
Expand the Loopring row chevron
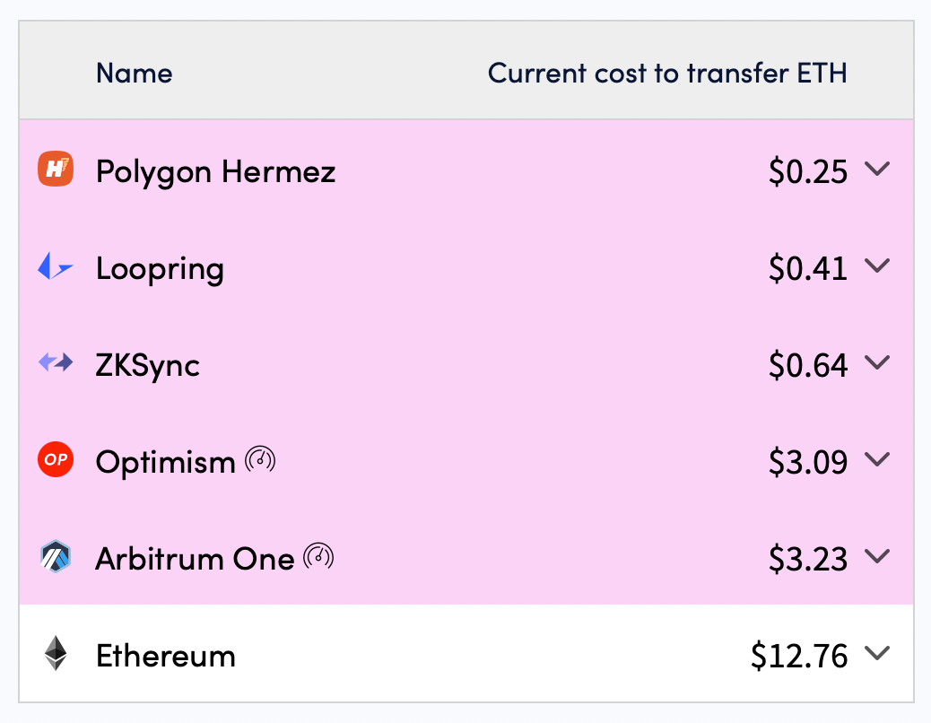click(x=877, y=266)
